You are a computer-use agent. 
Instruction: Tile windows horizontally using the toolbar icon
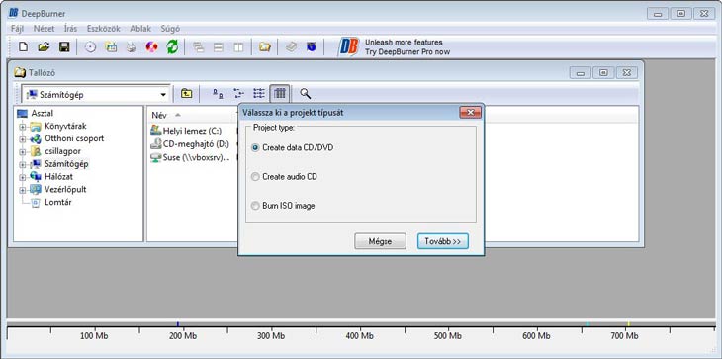click(219, 46)
